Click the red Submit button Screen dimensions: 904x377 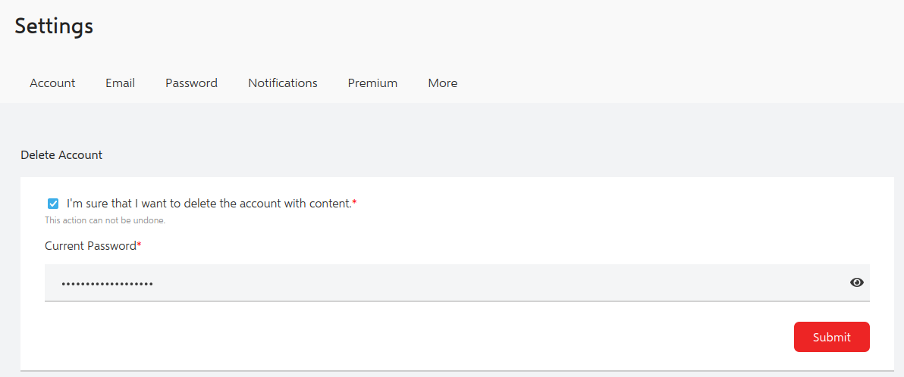831,337
